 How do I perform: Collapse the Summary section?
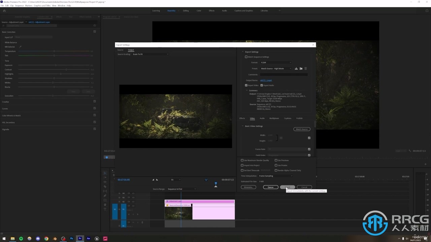coord(247,90)
